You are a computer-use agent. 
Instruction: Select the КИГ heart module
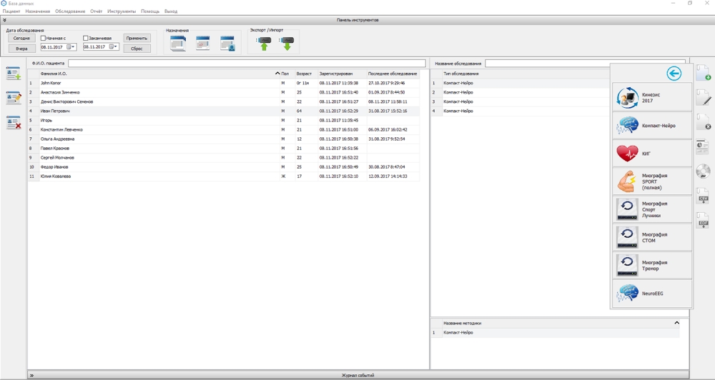[651, 154]
